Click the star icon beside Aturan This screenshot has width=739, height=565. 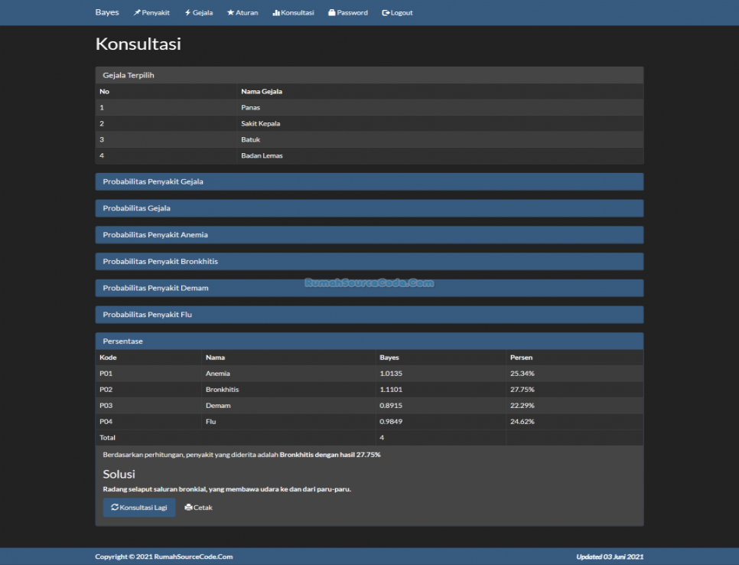[230, 13]
